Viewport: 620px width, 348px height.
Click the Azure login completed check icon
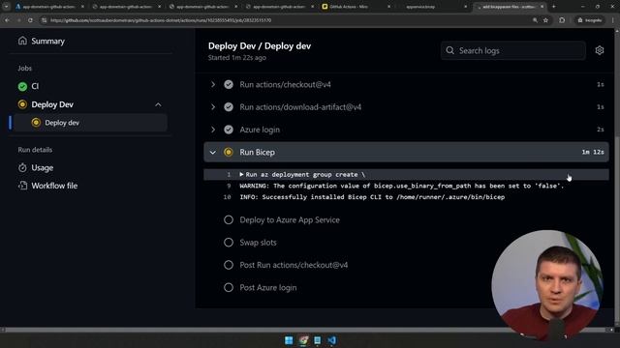pos(229,130)
